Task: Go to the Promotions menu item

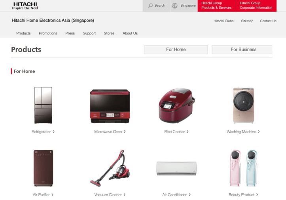Action: tap(48, 33)
